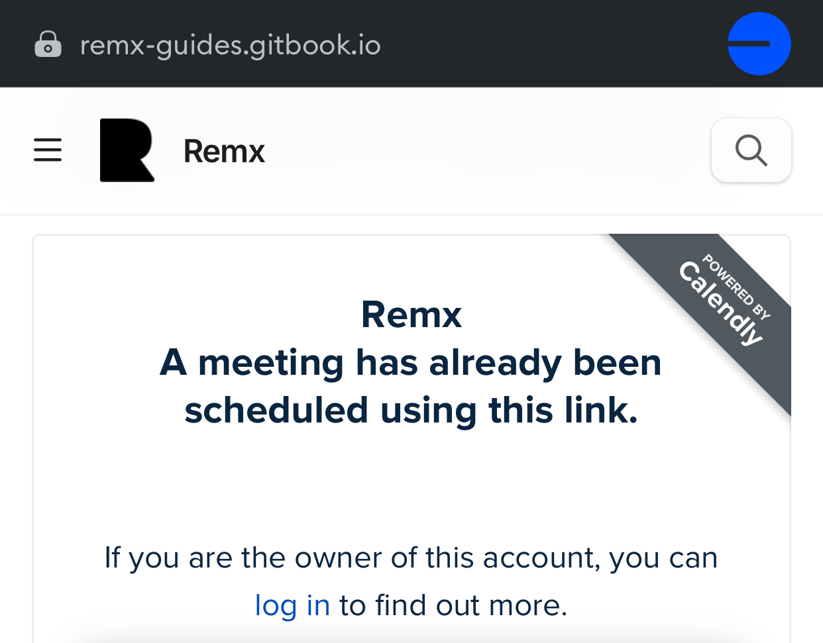
Task: Click the "POWERED BY" small ribbon text
Action: click(x=737, y=286)
